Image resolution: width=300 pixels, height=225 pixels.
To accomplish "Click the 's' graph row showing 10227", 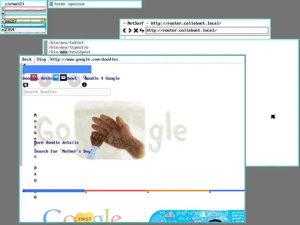I will (24, 21).
